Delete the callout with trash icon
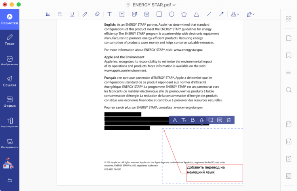This screenshot has width=297, height=191. pyautogui.click(x=228, y=120)
